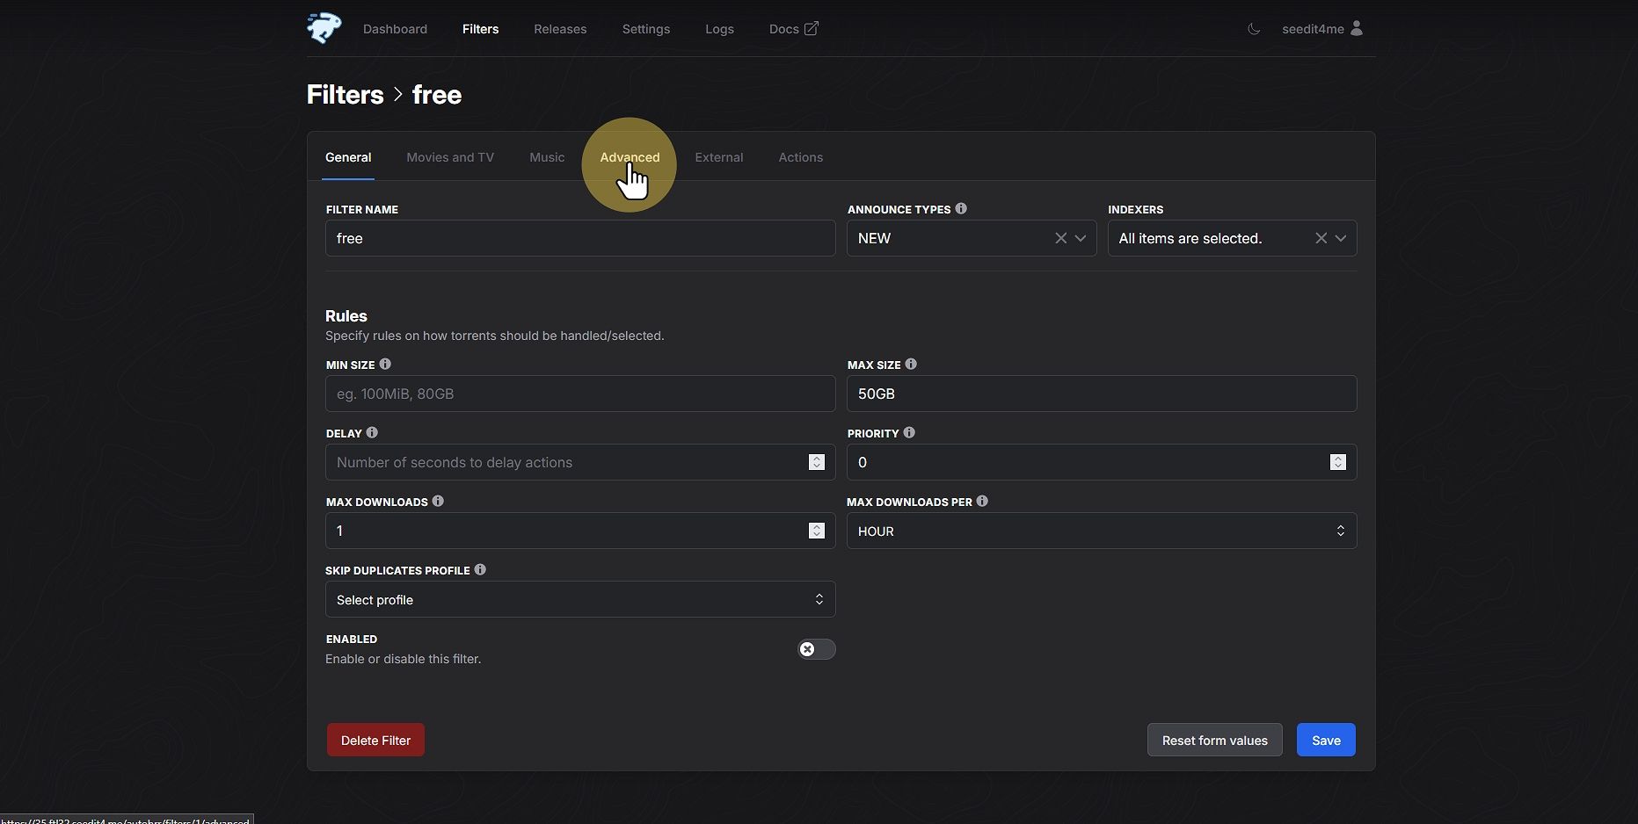Go to Dashboard in navigation
This screenshot has width=1638, height=824.
click(x=395, y=29)
